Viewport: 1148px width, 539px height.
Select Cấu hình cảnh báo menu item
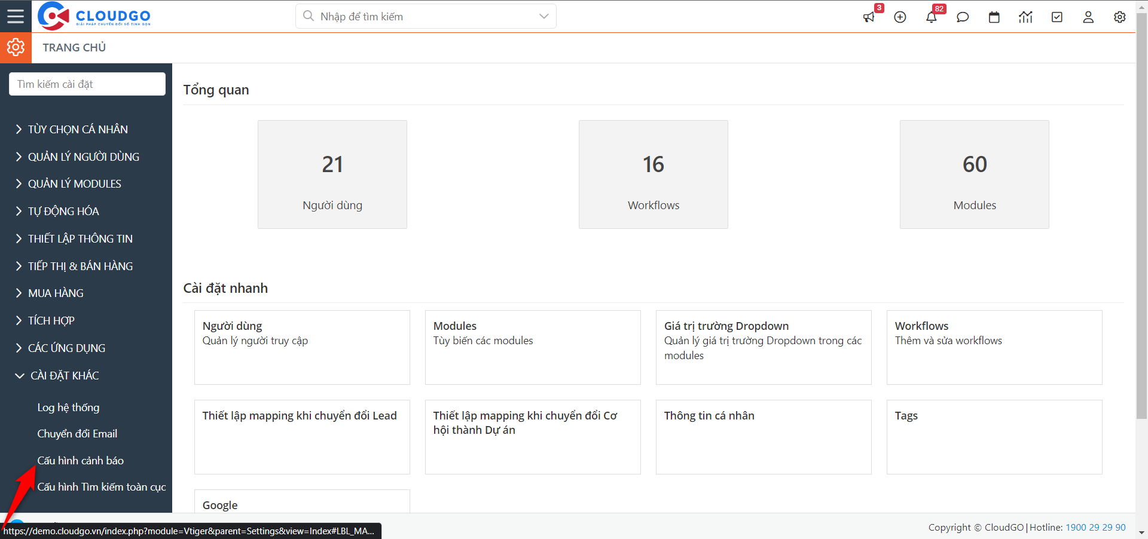[x=80, y=461]
